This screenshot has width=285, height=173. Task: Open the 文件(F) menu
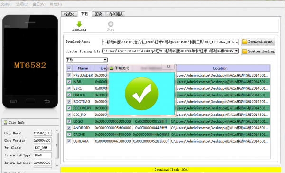coord(6,4)
